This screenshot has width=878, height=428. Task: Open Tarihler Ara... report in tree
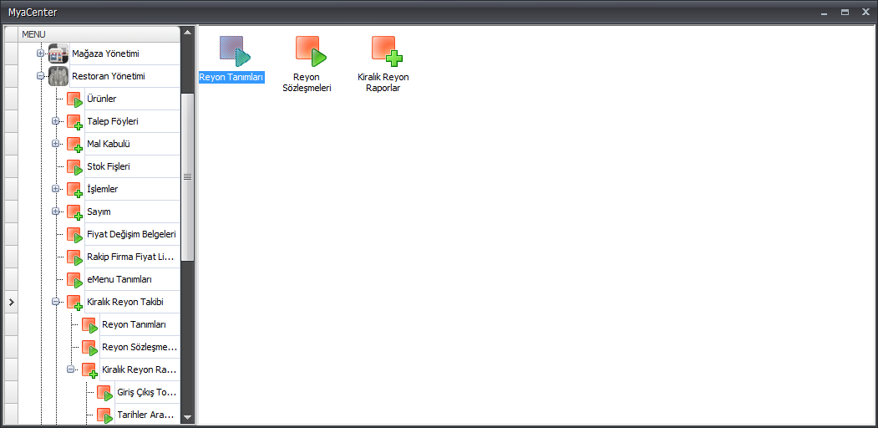tap(147, 415)
